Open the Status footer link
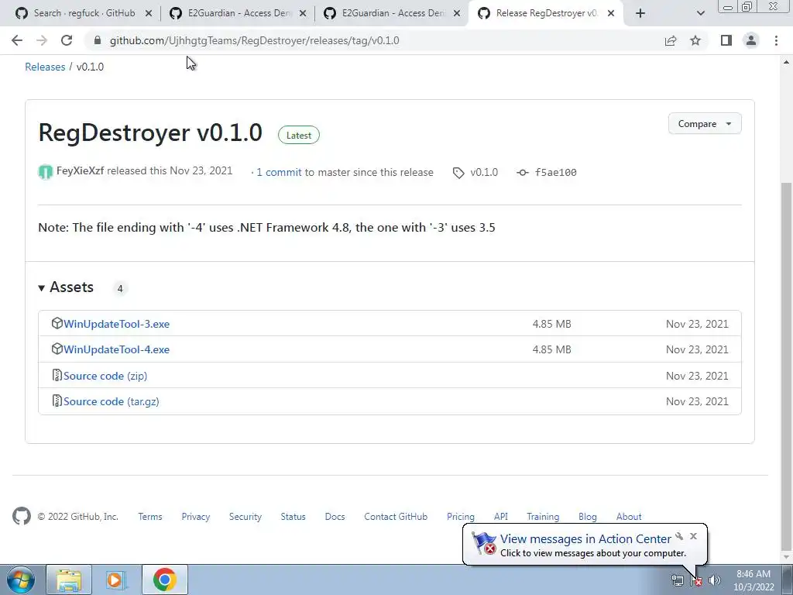 294,517
